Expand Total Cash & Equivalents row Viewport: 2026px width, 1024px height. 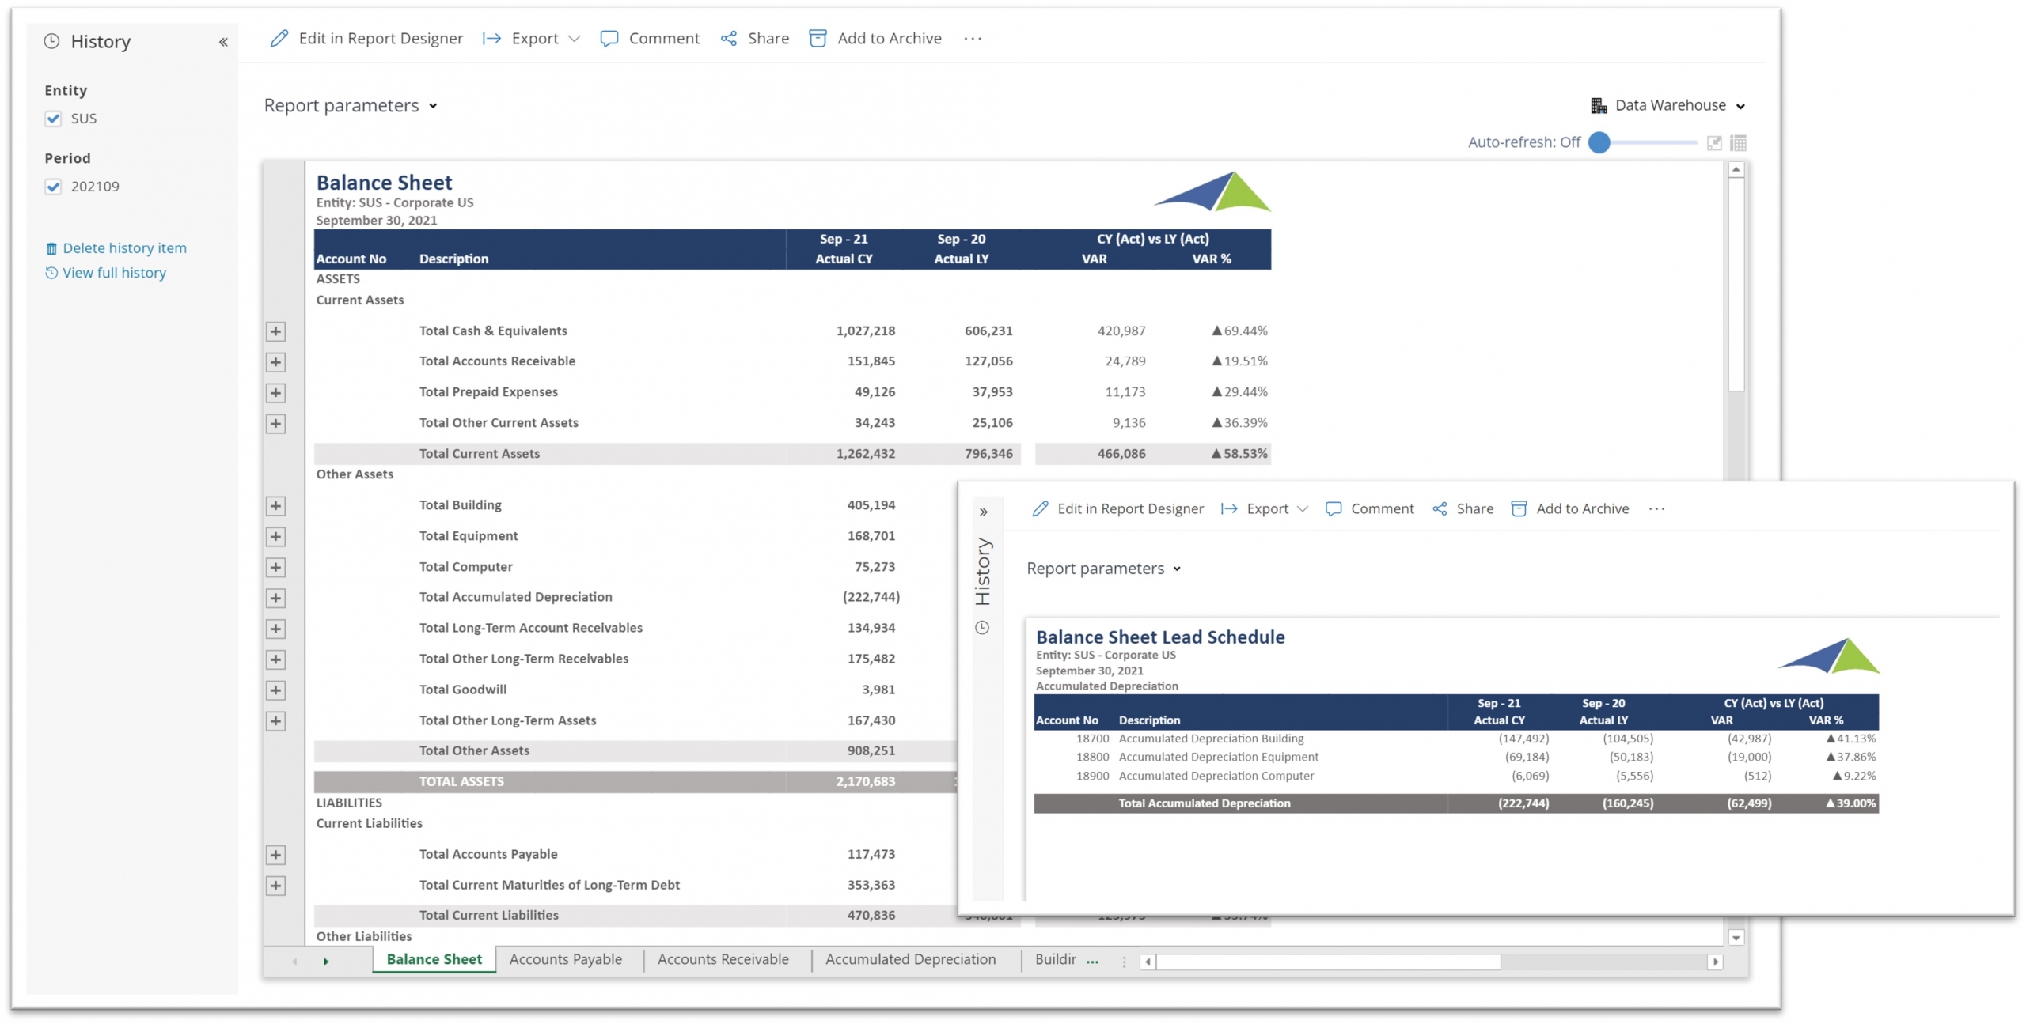tap(275, 331)
